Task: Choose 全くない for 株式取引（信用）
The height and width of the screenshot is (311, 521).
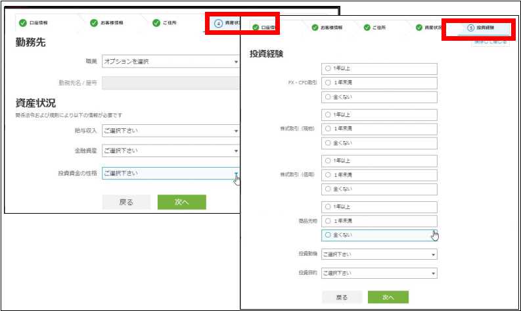Action: coord(328,189)
